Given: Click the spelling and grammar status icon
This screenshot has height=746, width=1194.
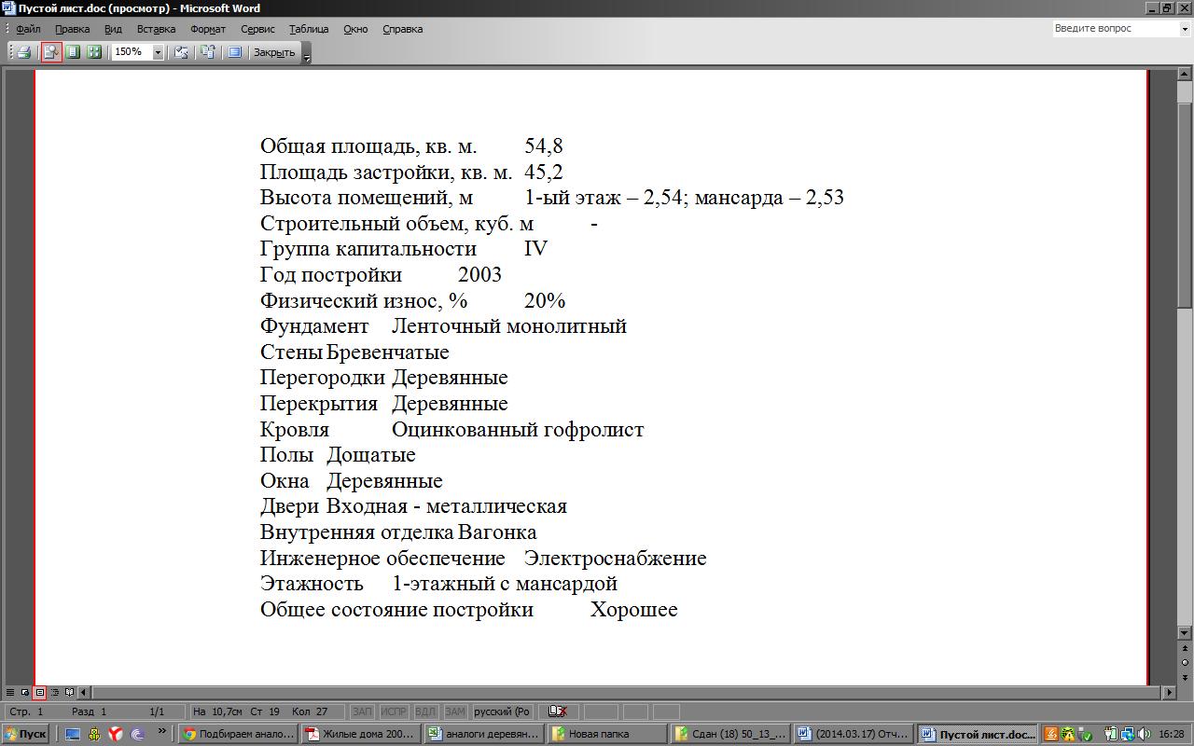Looking at the screenshot, I should [x=558, y=711].
